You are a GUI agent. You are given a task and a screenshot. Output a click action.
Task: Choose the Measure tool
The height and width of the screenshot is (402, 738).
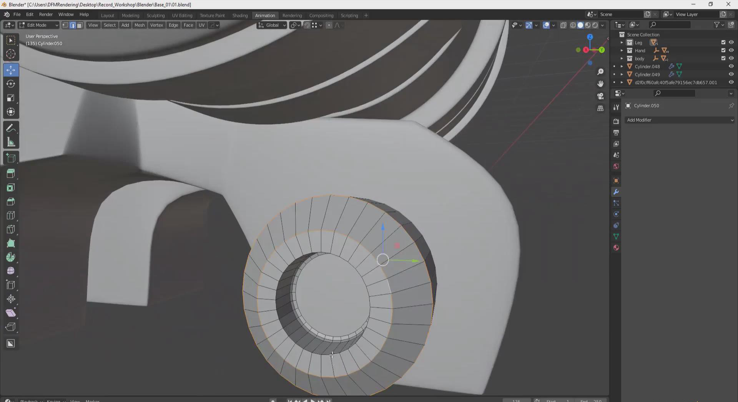pyautogui.click(x=11, y=142)
